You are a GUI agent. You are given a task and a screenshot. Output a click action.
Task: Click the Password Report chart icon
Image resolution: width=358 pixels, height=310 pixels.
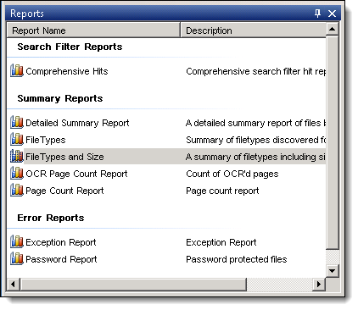coord(17,258)
